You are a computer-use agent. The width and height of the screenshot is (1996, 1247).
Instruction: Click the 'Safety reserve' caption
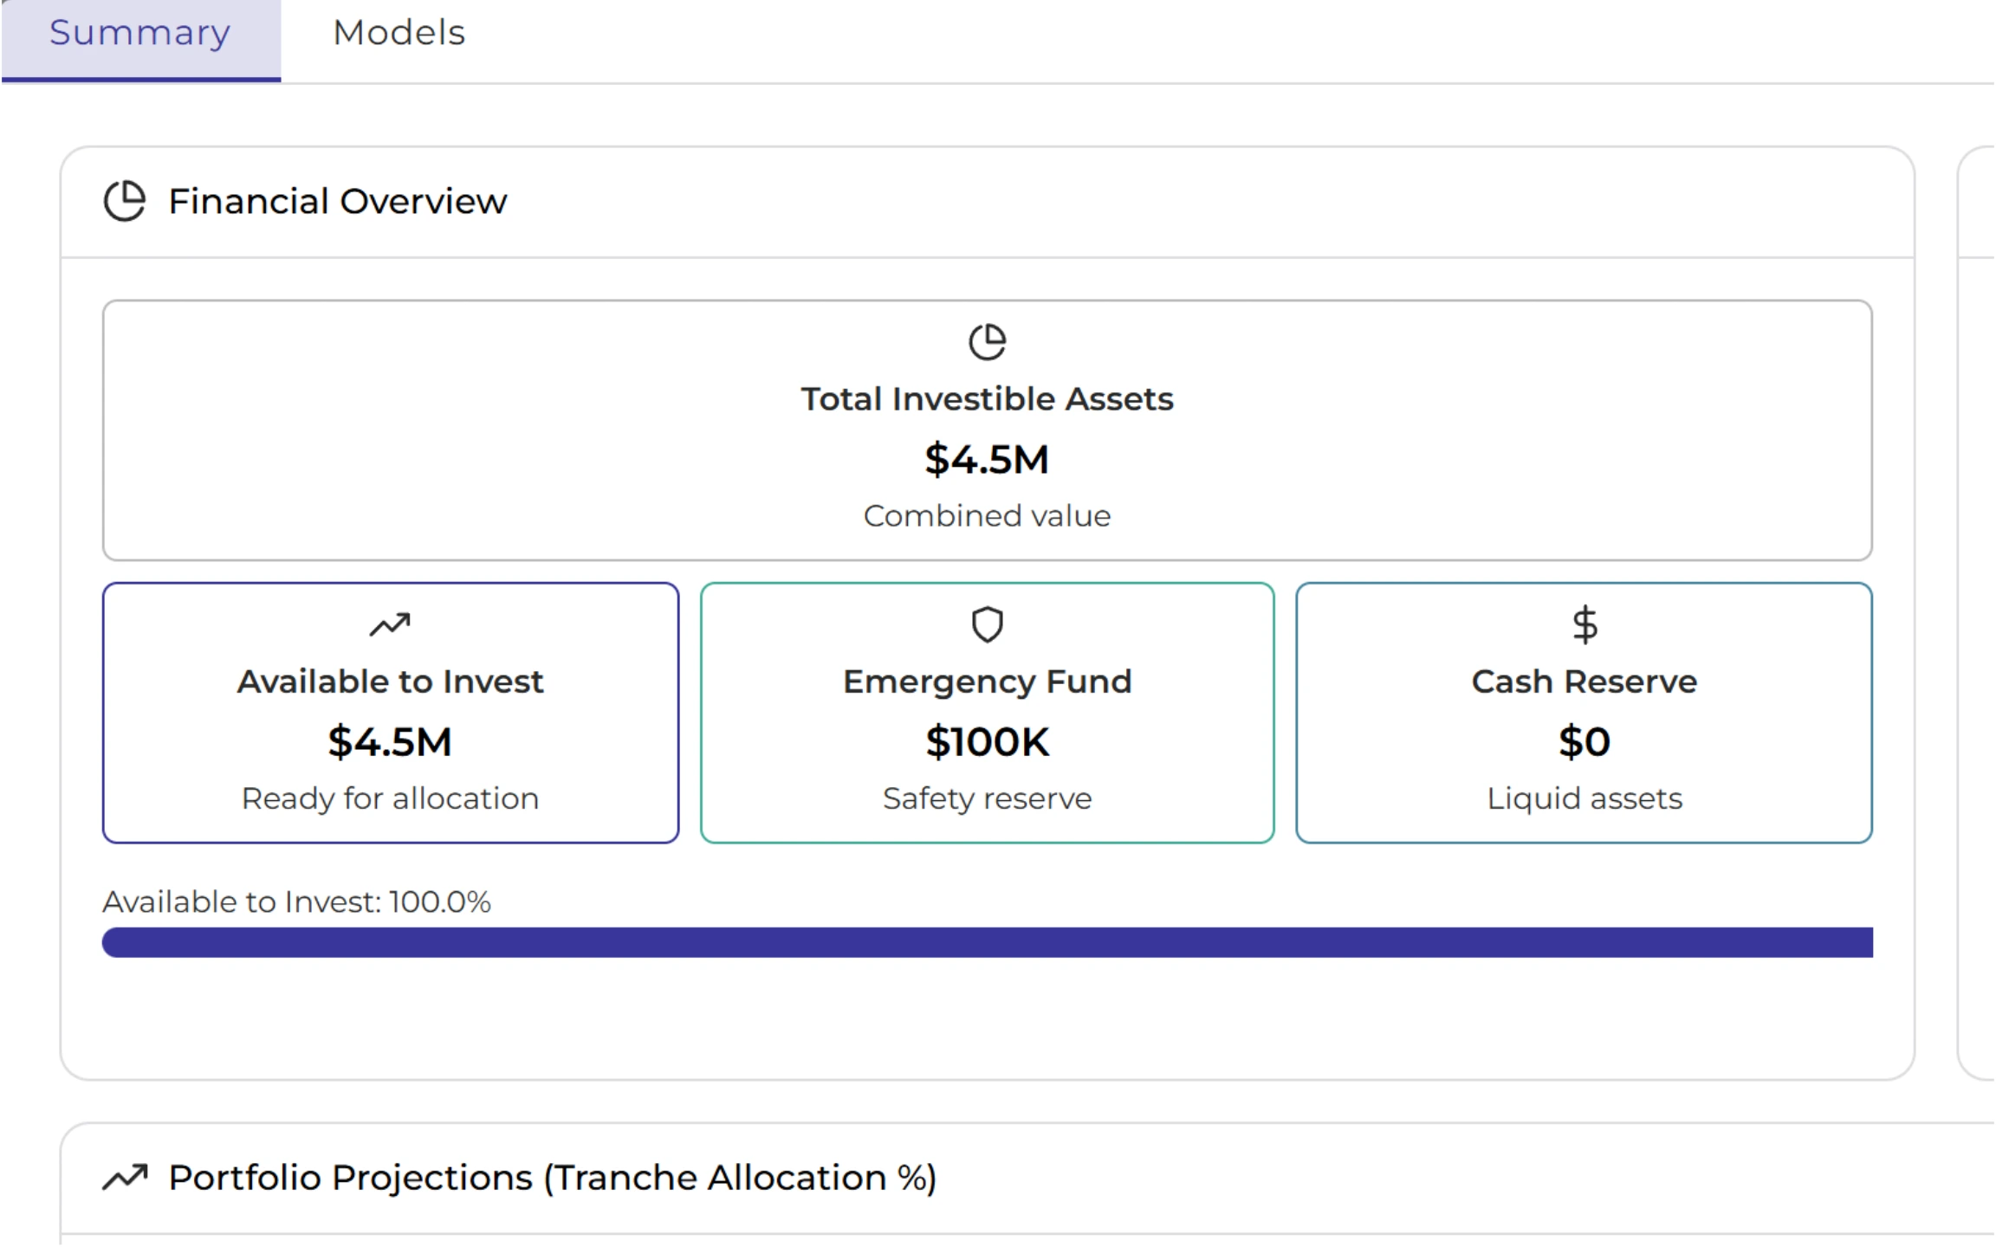987,798
